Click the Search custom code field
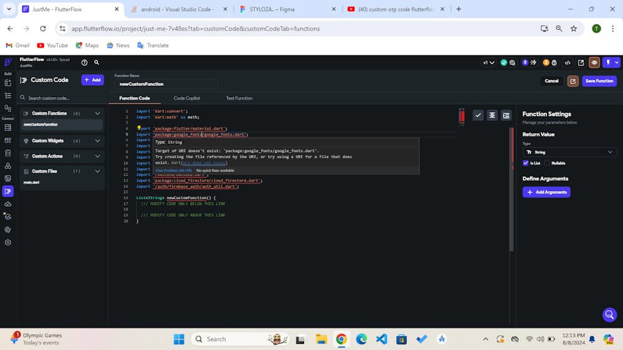 pos(62,98)
